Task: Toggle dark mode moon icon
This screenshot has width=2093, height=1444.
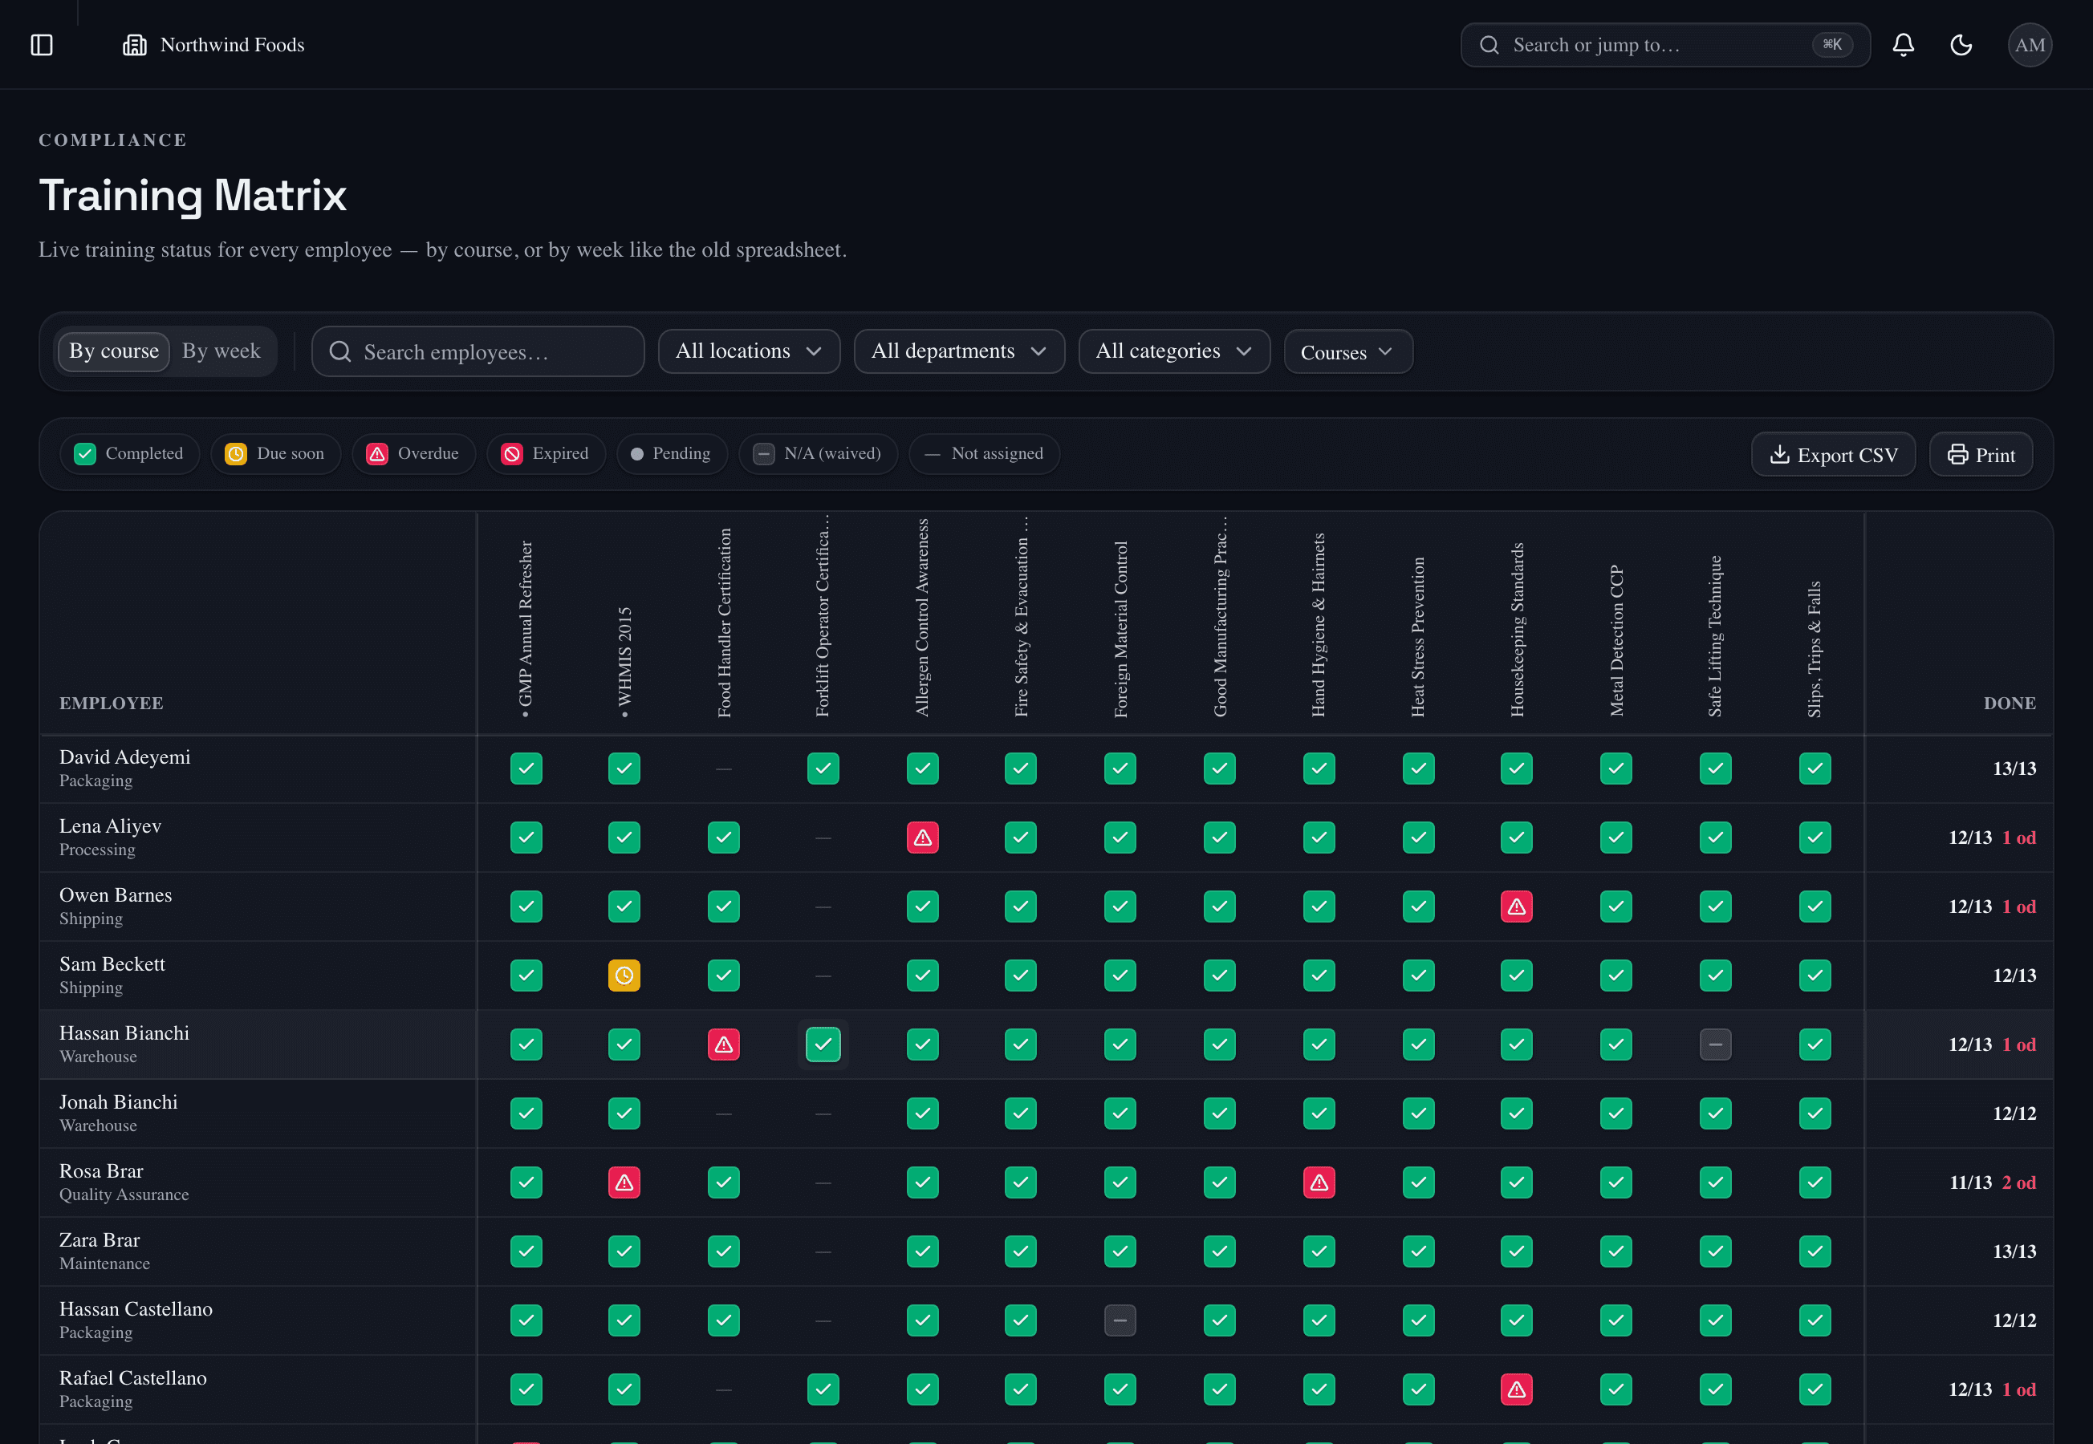Action: click(x=1961, y=44)
